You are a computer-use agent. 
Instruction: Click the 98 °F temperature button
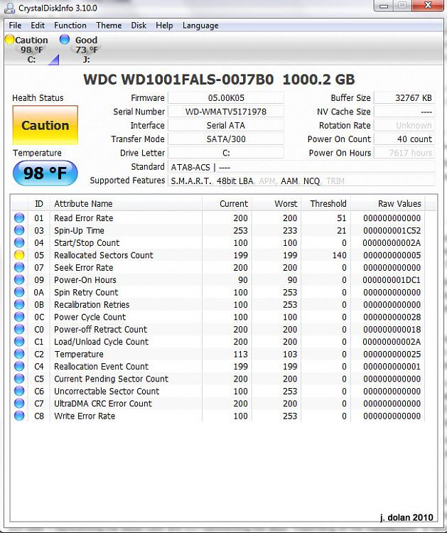45,173
